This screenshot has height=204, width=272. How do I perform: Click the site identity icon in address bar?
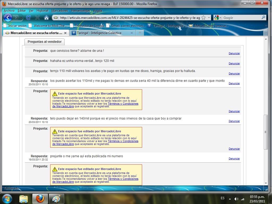coord(56,18)
